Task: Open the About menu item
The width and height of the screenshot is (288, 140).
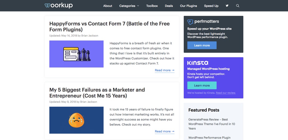Action: [108, 6]
